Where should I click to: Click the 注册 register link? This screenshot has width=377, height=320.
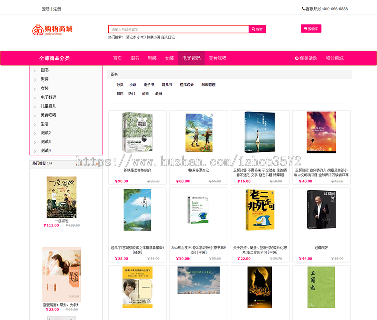tap(57, 9)
